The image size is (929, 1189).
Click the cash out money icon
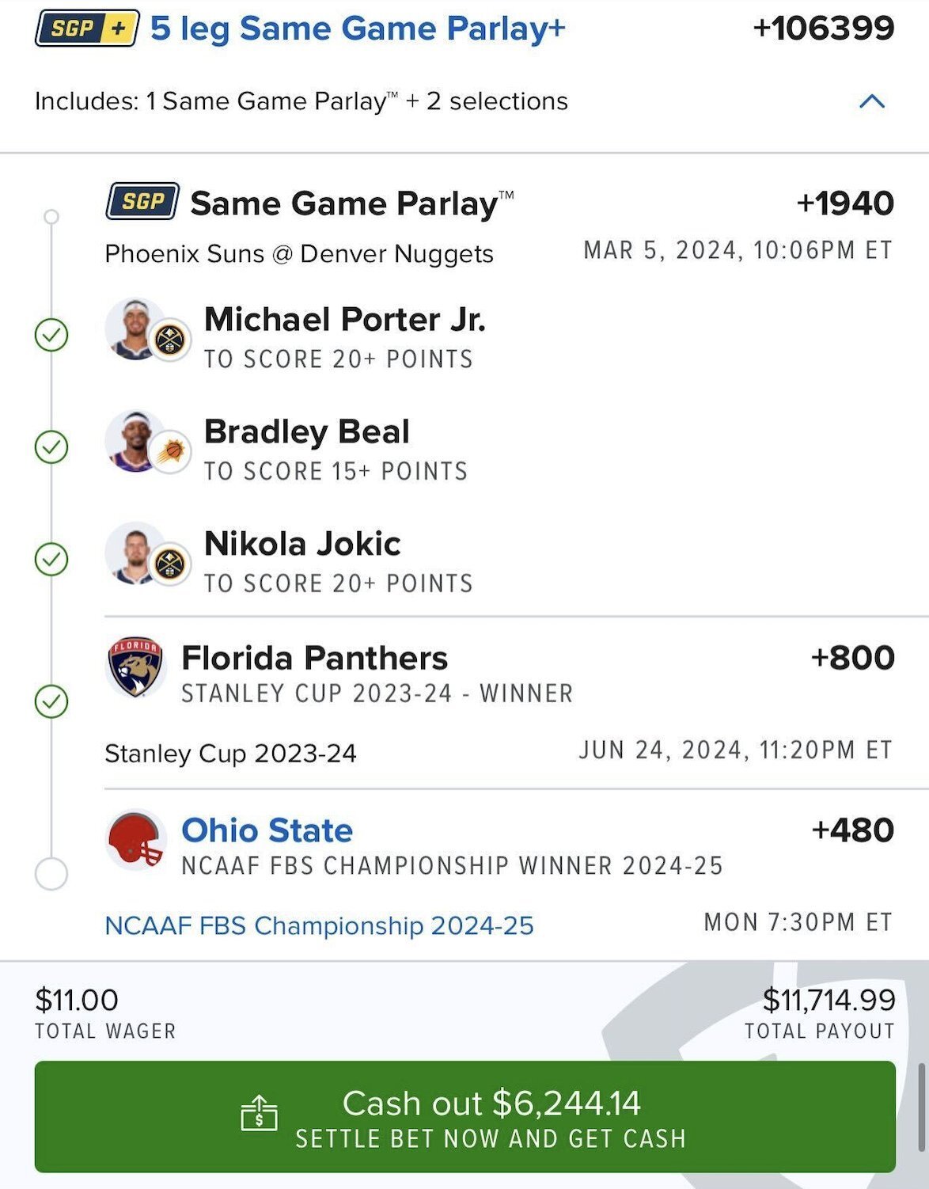coord(259,1113)
